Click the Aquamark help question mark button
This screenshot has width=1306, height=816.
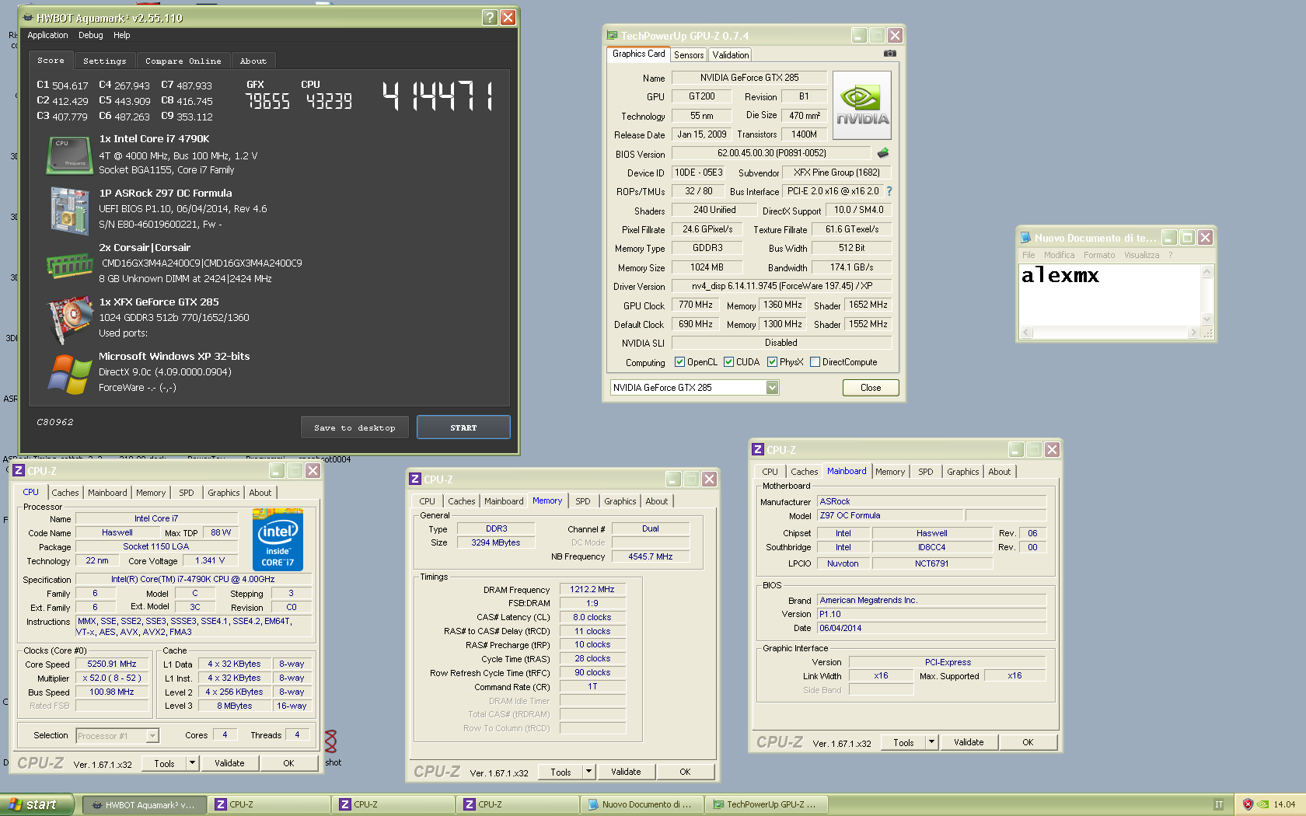pyautogui.click(x=490, y=18)
